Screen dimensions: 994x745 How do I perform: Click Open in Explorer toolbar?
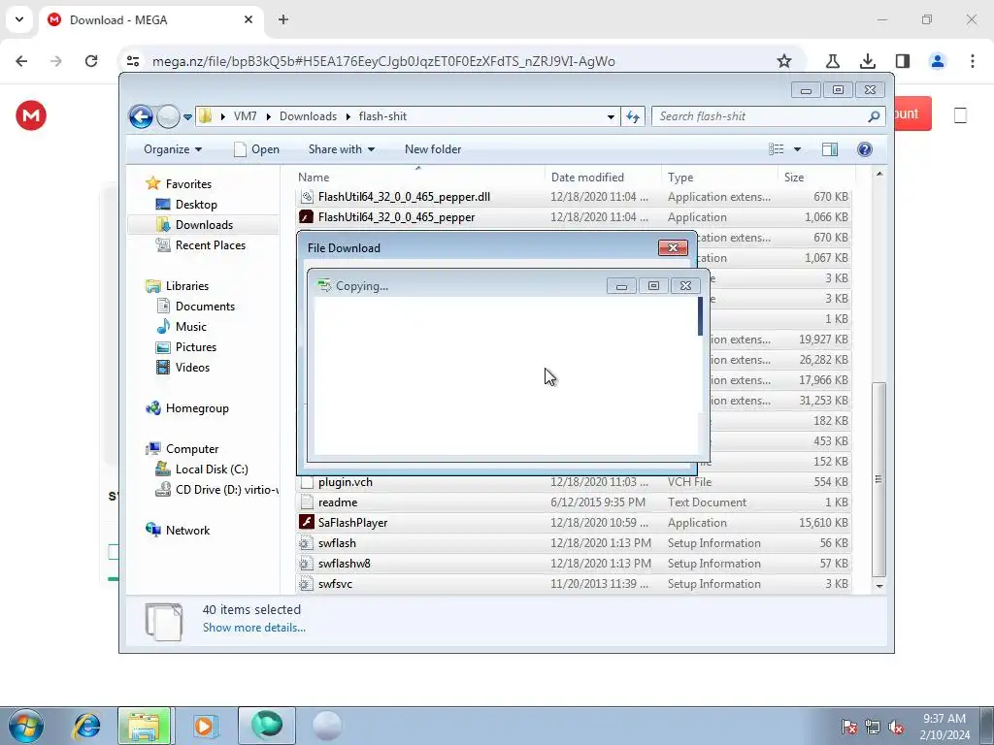click(256, 149)
